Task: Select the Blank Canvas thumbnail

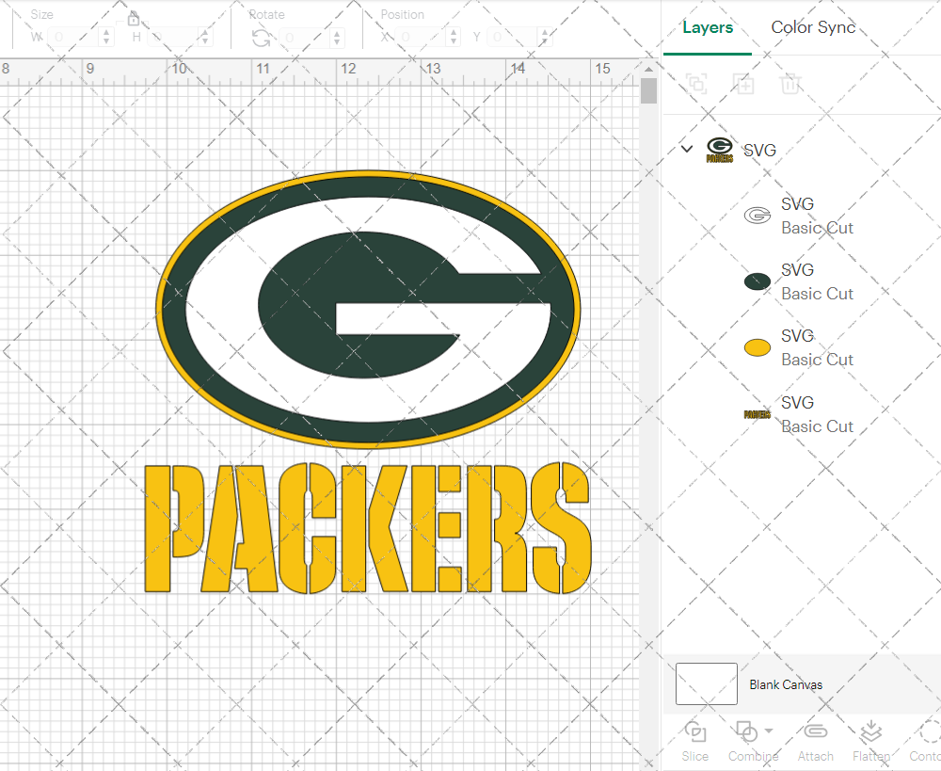Action: (x=707, y=684)
